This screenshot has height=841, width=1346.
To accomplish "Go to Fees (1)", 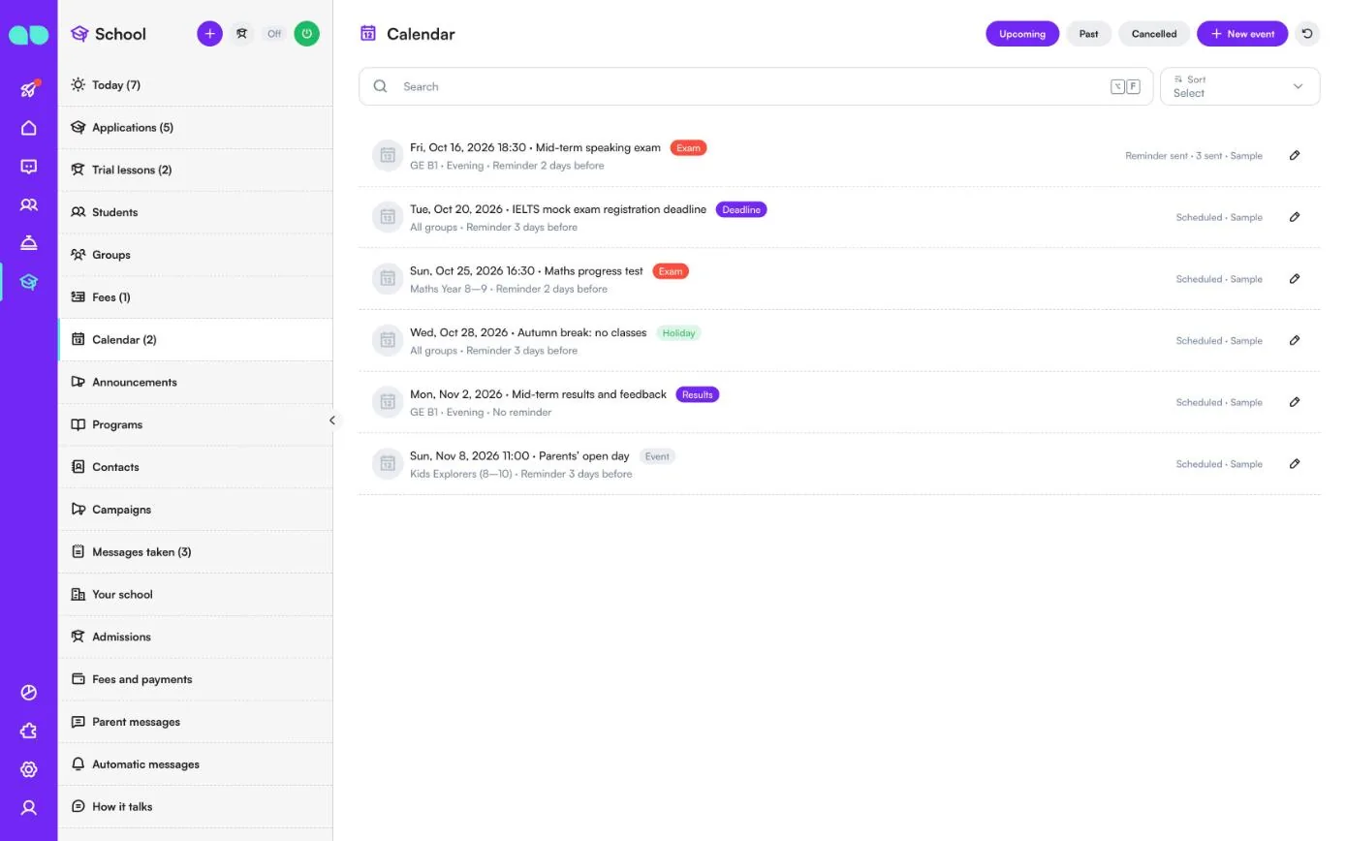I will [x=195, y=297].
